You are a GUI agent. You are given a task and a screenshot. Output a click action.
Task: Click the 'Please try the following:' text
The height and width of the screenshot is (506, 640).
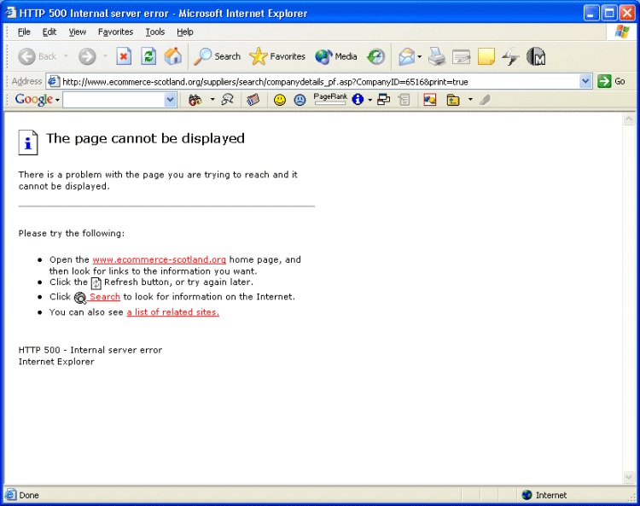tap(72, 234)
